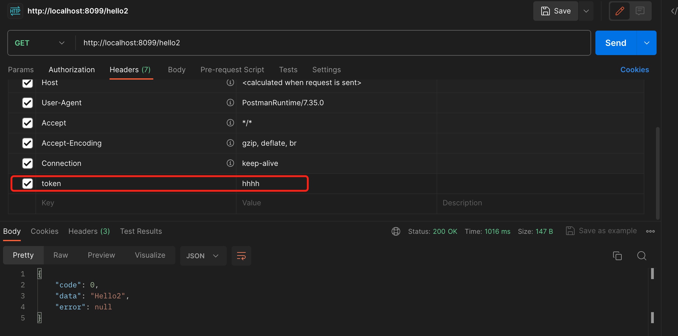Screen dimensions: 678x336
Task: Switch to the Authorization tab
Action: pos(72,70)
